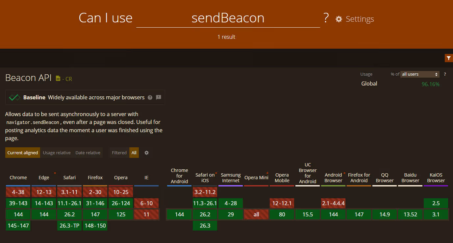The height and width of the screenshot is (243, 453).
Task: Open the 'all users' usage dropdown
Action: [420, 74]
